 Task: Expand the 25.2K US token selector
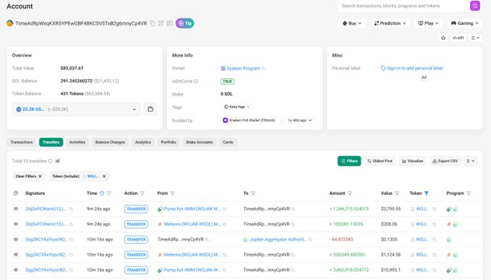pos(77,109)
